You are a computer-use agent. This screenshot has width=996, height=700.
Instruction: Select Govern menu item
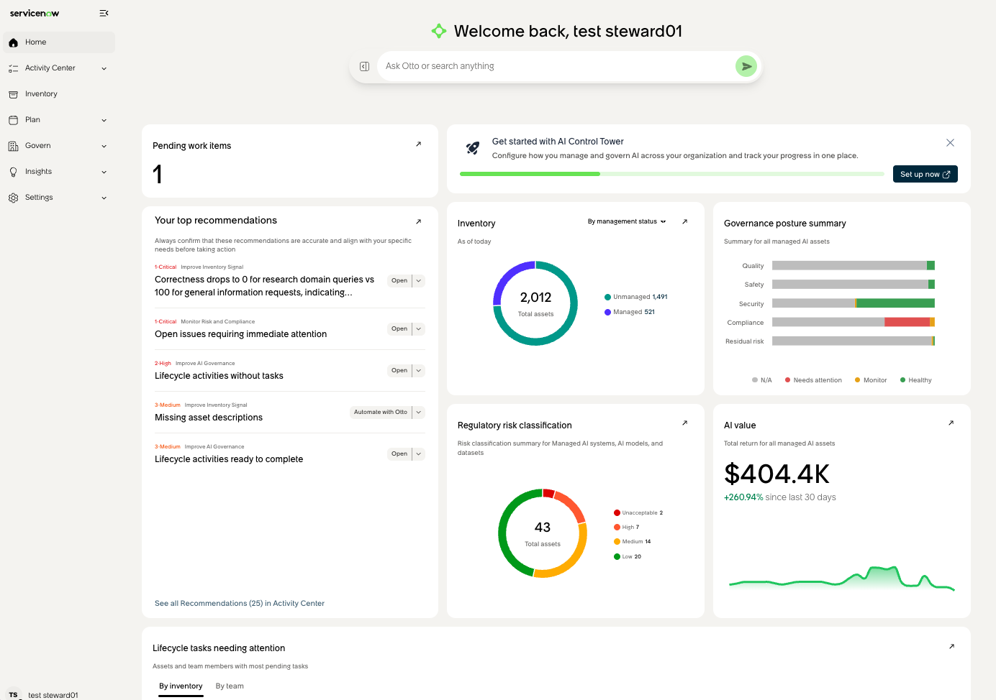(x=59, y=146)
